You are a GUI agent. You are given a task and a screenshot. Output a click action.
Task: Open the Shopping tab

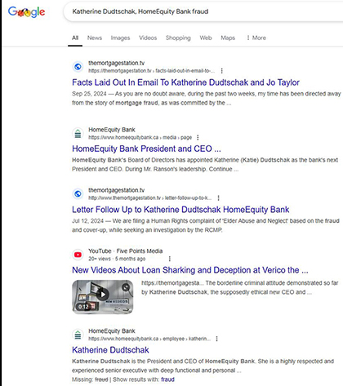(x=178, y=38)
